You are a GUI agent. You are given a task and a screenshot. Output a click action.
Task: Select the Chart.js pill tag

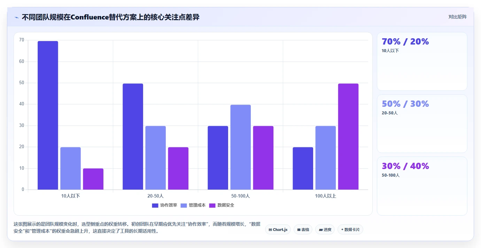click(278, 230)
